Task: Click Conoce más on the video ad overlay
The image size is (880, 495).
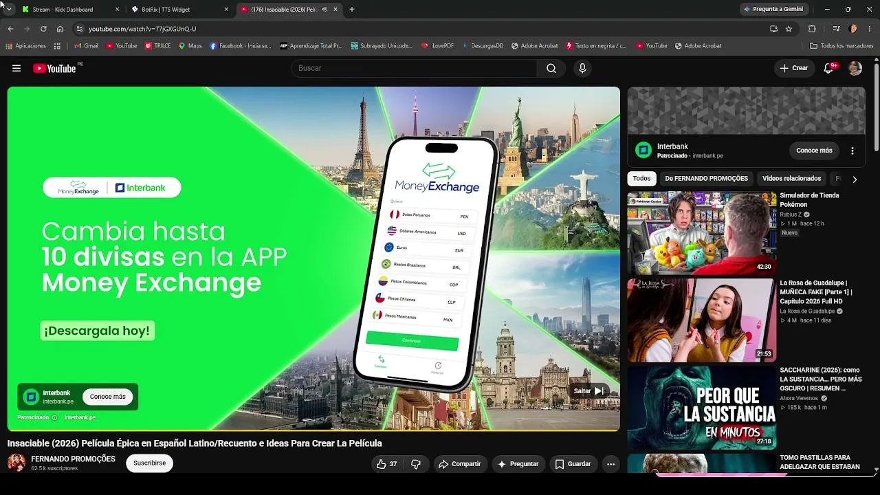Action: click(x=108, y=397)
